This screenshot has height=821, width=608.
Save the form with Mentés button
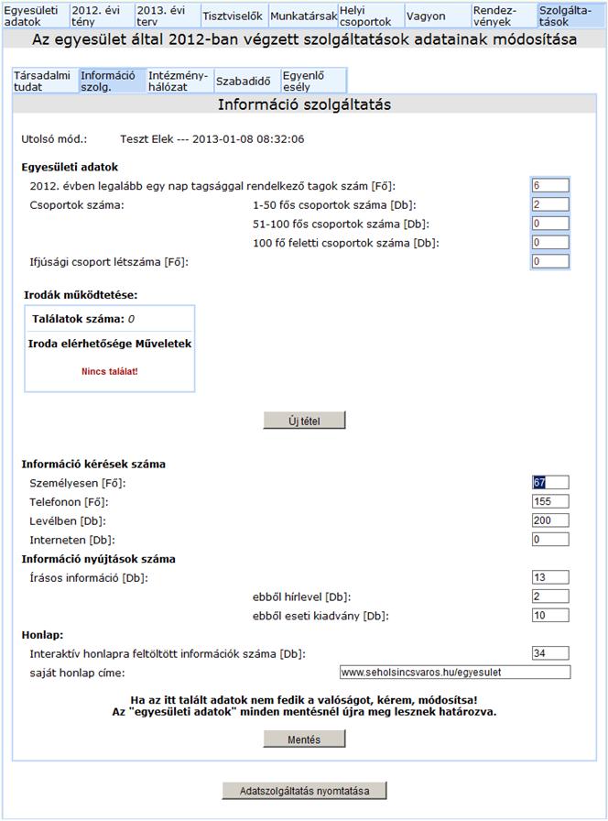tap(304, 739)
